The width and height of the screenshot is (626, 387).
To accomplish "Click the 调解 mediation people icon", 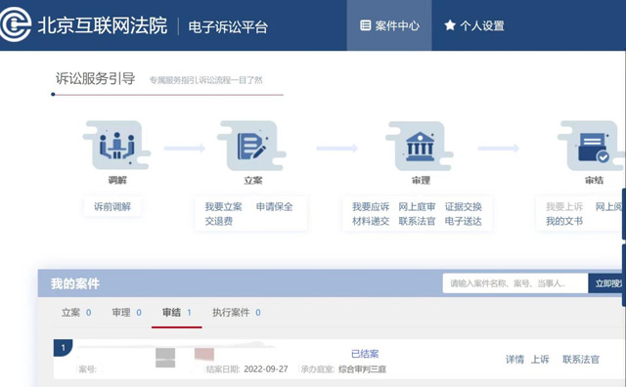I will pyautogui.click(x=117, y=146).
